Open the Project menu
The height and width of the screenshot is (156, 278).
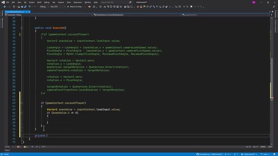point(32,2)
